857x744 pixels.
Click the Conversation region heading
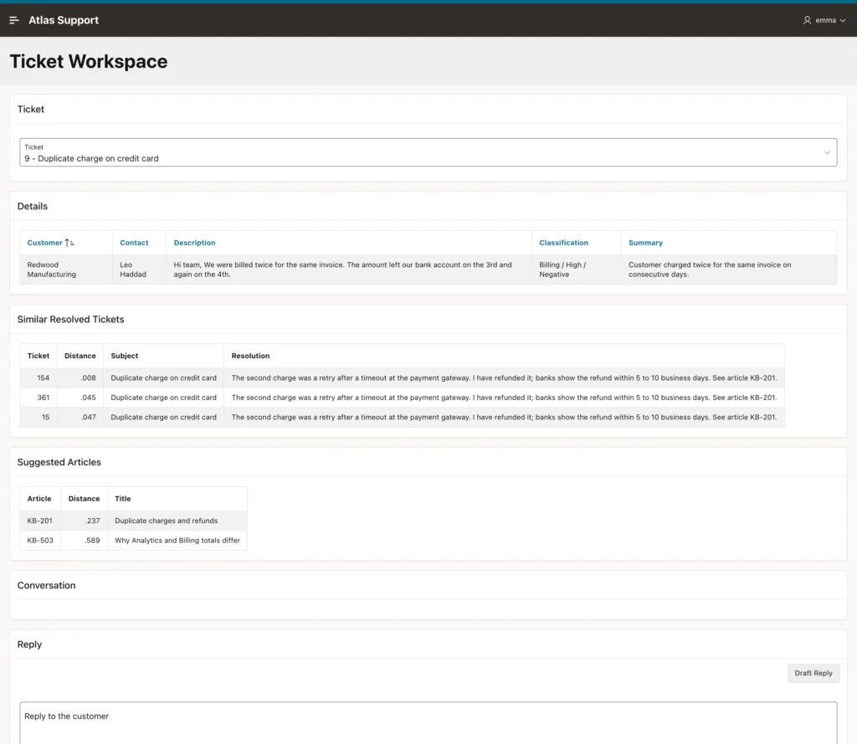[x=47, y=586]
